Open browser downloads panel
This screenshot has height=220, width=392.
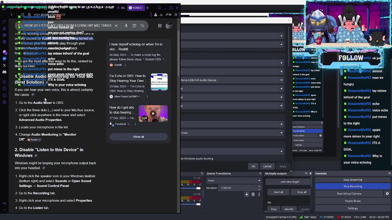pyautogui.click(x=161, y=14)
